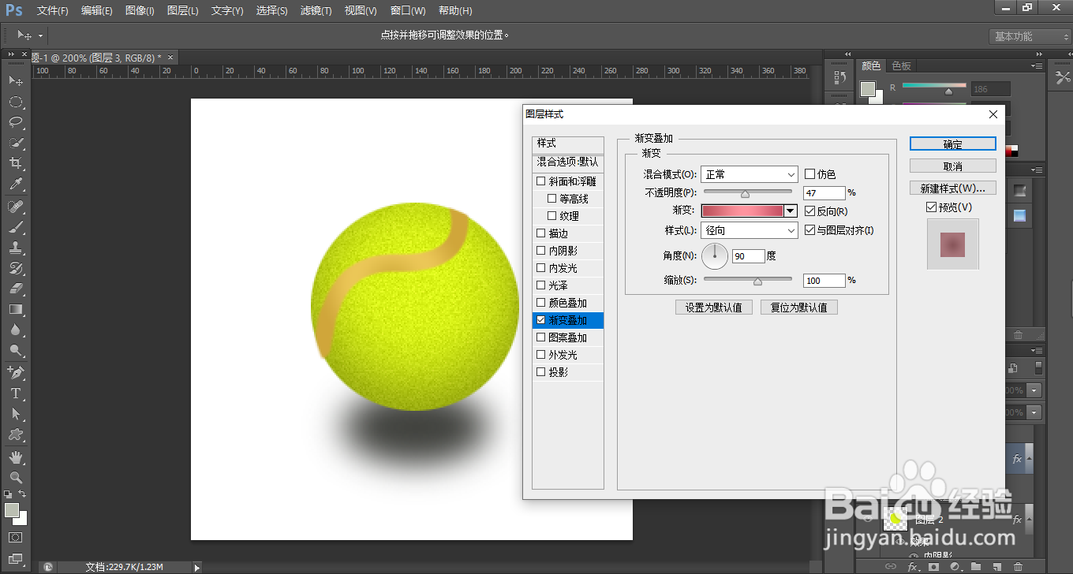Open the 滤镜 menu
The width and height of the screenshot is (1073, 574).
(316, 11)
